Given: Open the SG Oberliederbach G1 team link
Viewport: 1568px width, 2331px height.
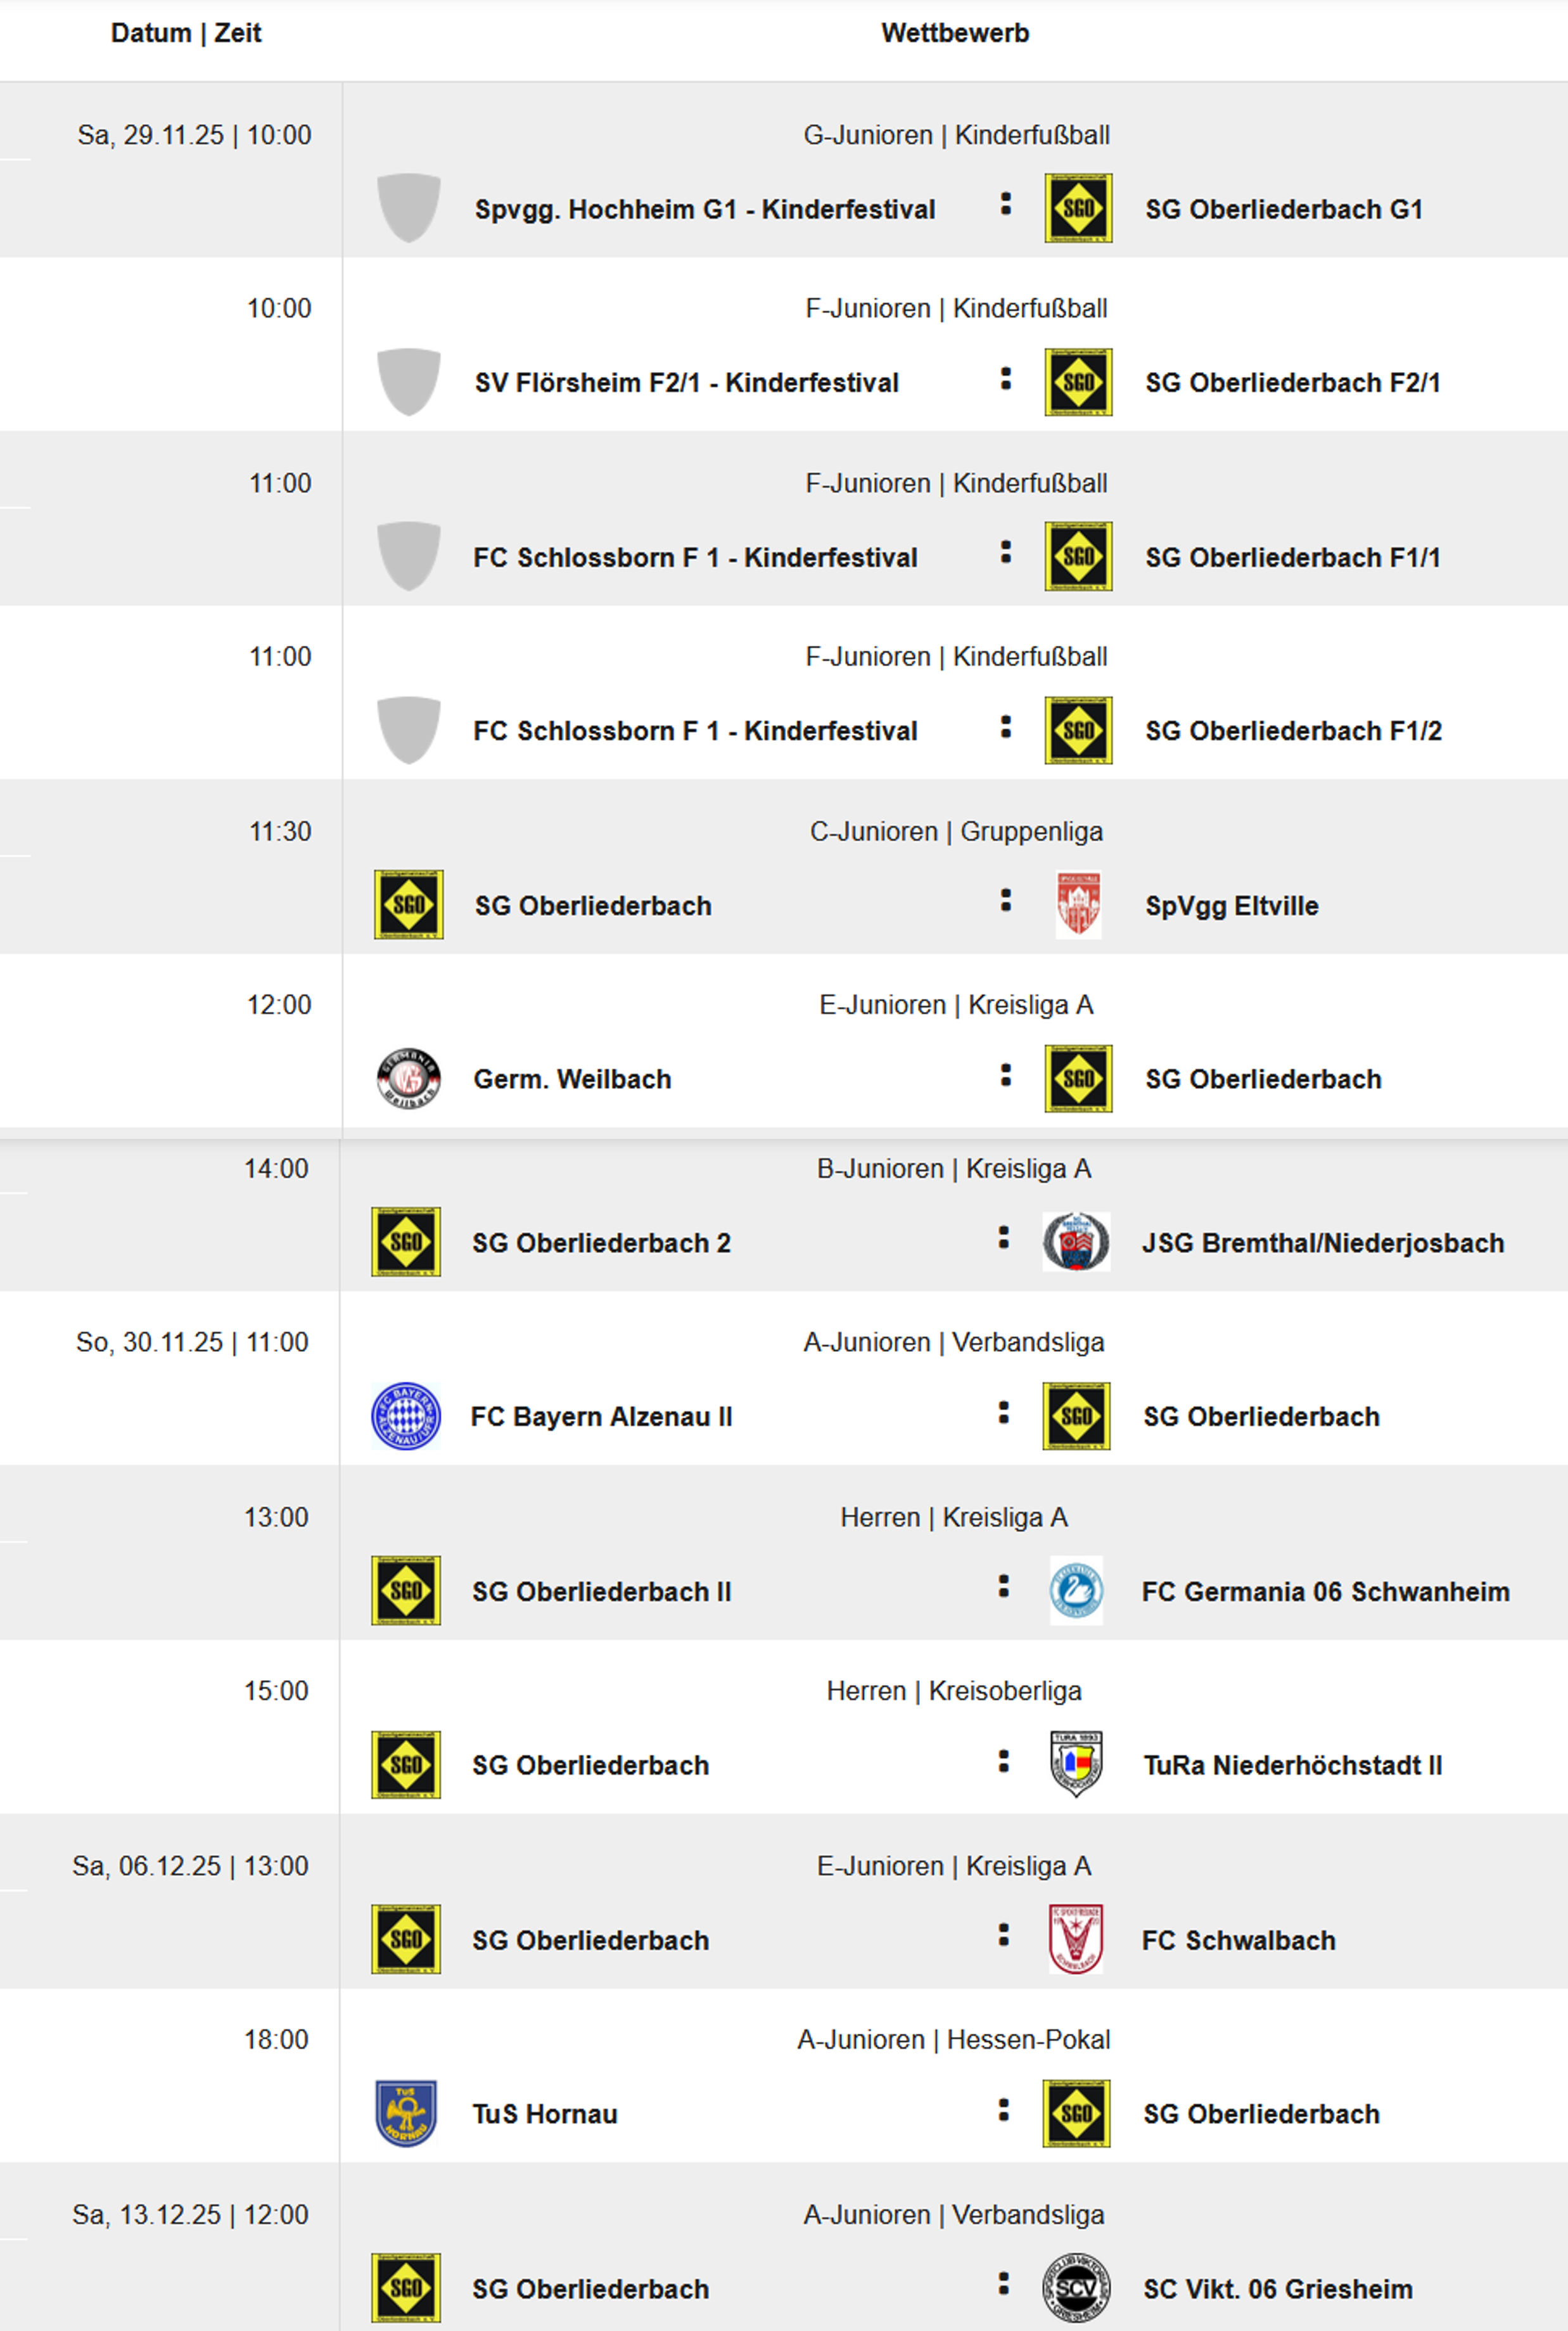Looking at the screenshot, I should click(1283, 209).
